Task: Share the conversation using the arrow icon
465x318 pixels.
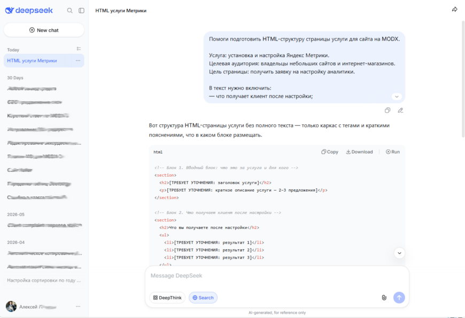Action: (x=455, y=10)
